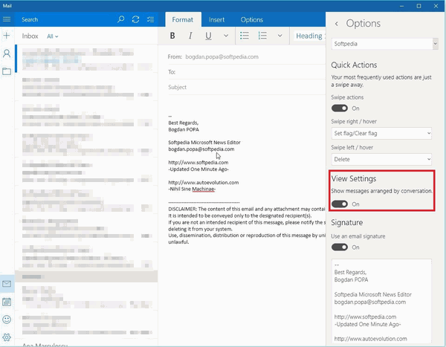This screenshot has width=446, height=347.
Task: Click http://www.softpedia.com in message body
Action: coord(198,163)
